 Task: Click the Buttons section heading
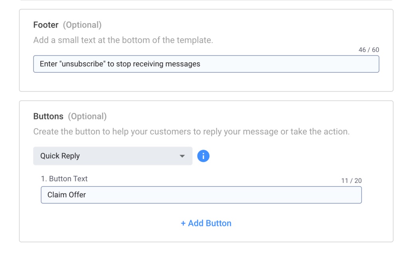(x=48, y=116)
